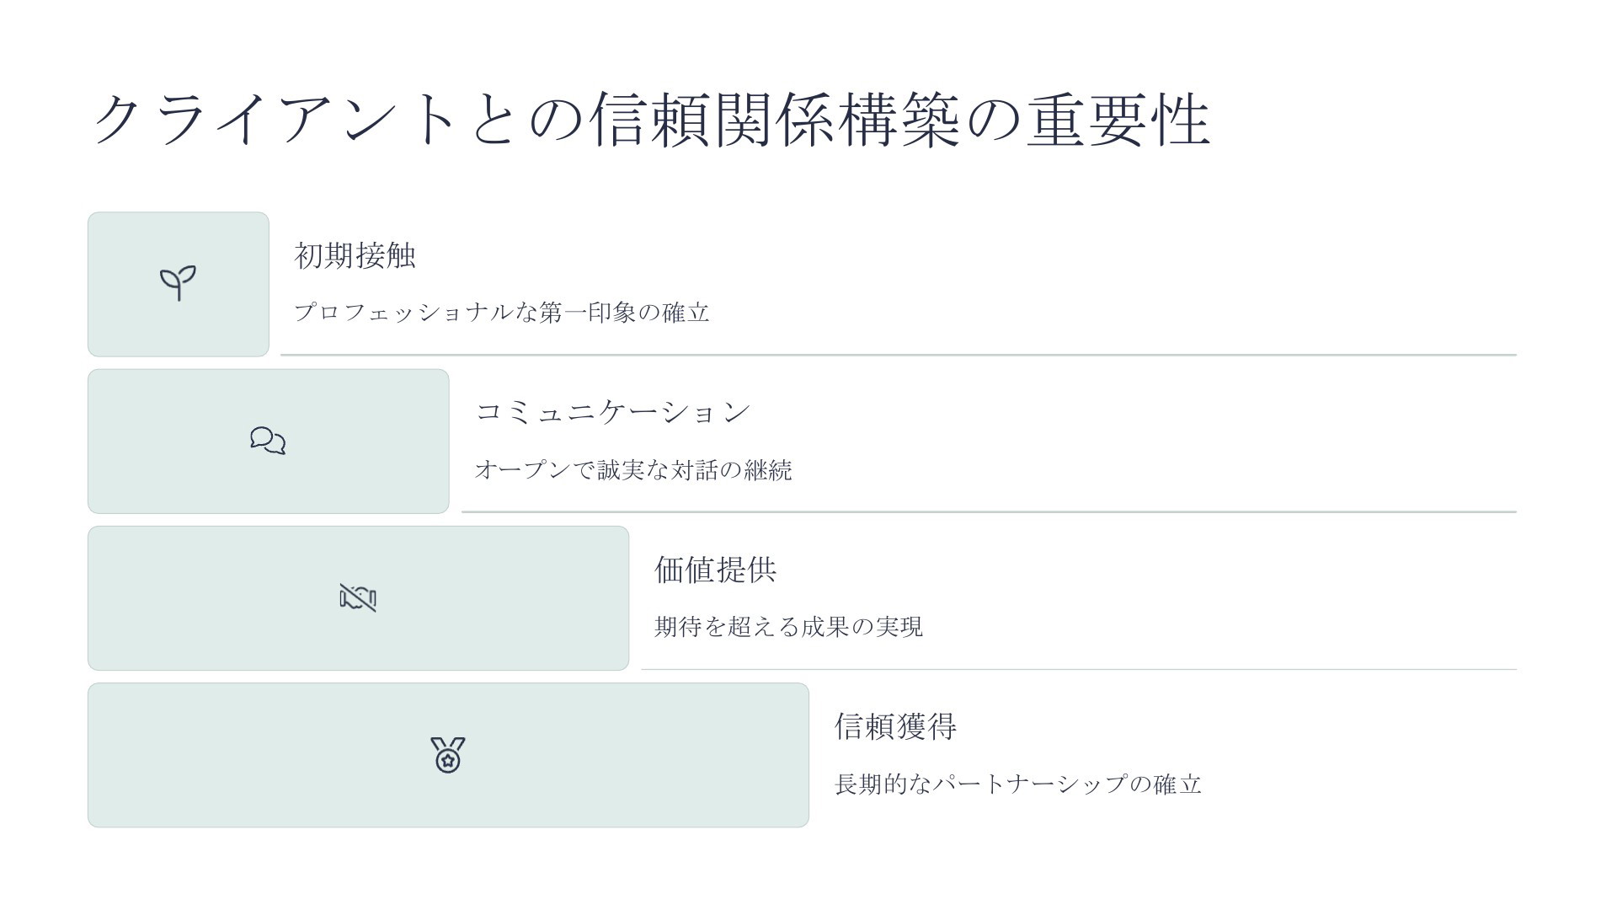Click the text 期待を超える成果の実現

point(788,627)
